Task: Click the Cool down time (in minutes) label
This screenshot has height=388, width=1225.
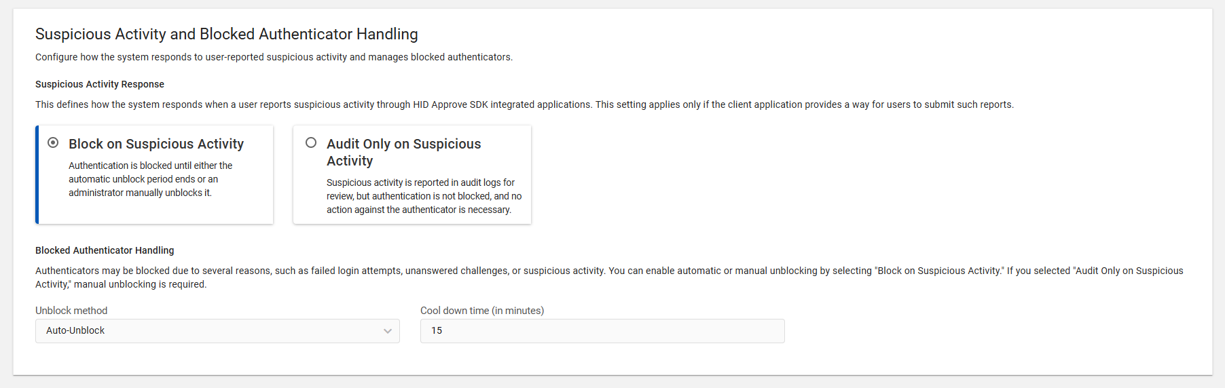Action: pos(482,311)
